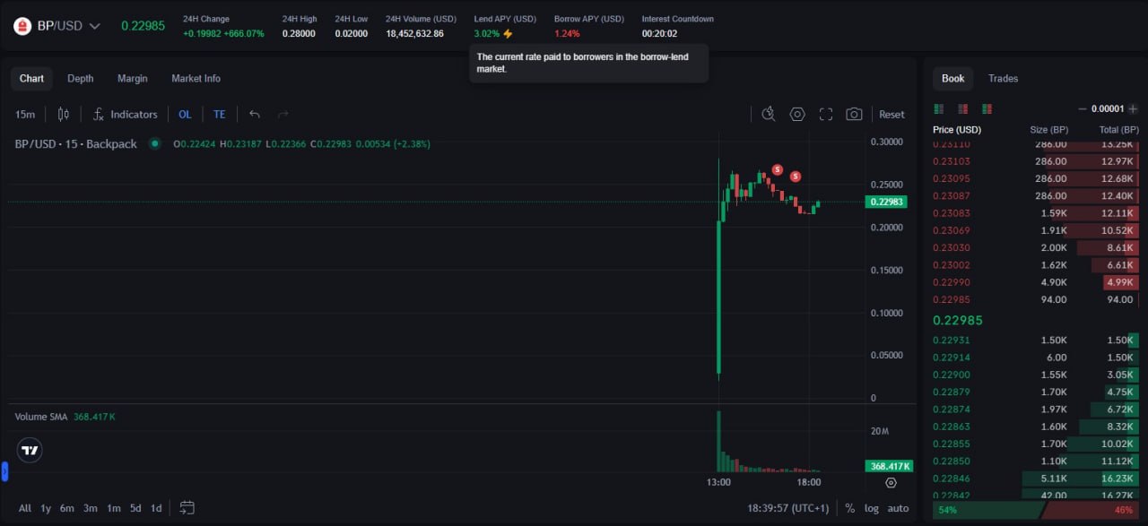Select the All time range
Viewport: 1148px width, 526px height.
24,508
